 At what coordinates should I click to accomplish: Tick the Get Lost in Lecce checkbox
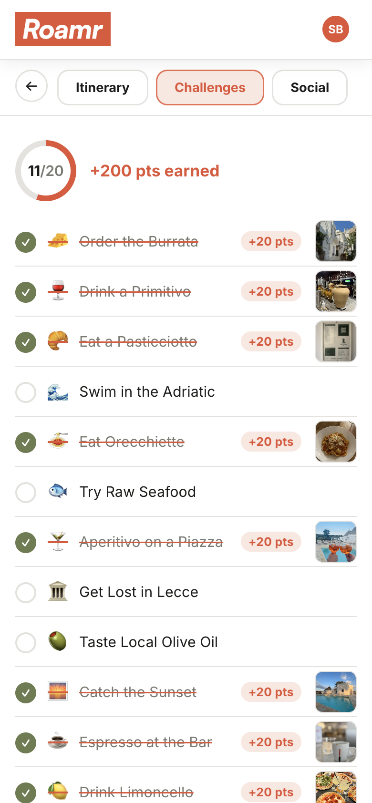(26, 593)
